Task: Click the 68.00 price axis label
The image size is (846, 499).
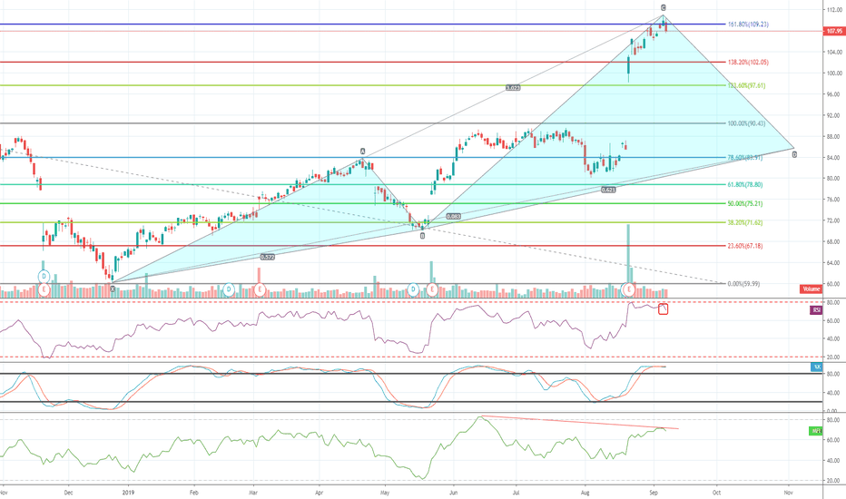Action: (x=834, y=241)
